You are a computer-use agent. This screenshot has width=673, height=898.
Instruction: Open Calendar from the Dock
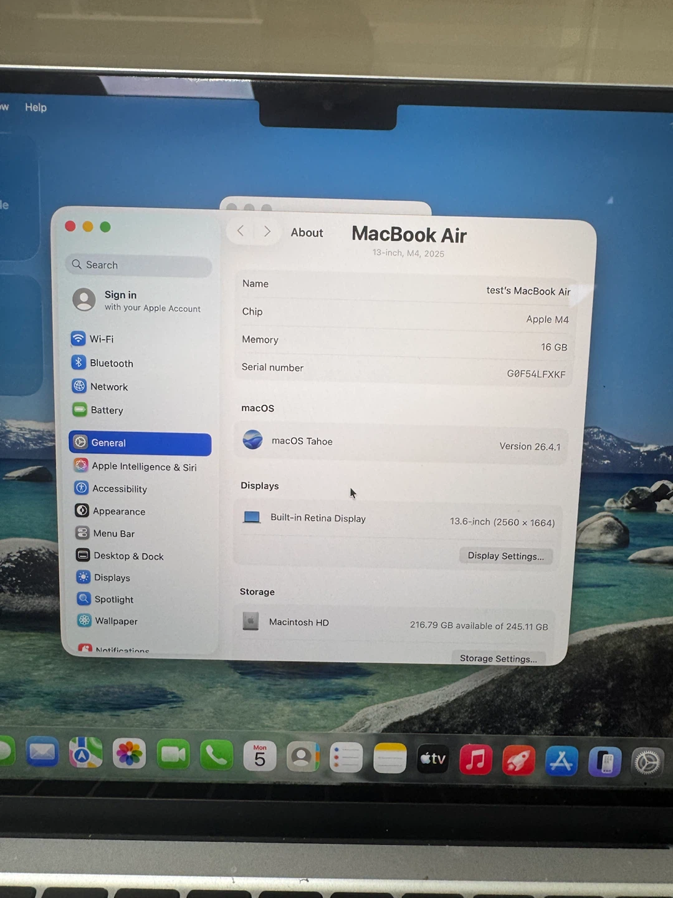coord(260,756)
